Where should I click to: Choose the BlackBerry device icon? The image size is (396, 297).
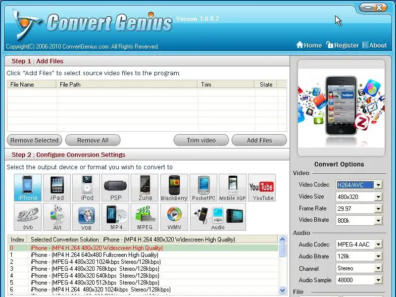pos(174,188)
